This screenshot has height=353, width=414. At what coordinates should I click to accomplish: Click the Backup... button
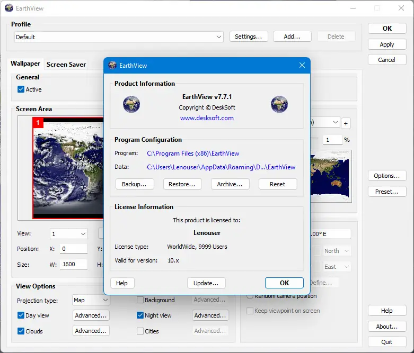135,184
